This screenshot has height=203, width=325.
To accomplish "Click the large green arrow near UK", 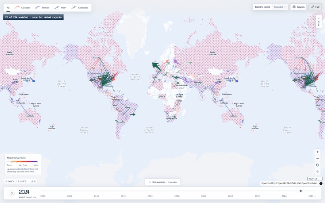I will 157,66.
